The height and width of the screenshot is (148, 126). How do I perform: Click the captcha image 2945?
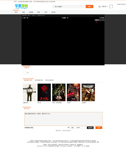tap(90, 128)
